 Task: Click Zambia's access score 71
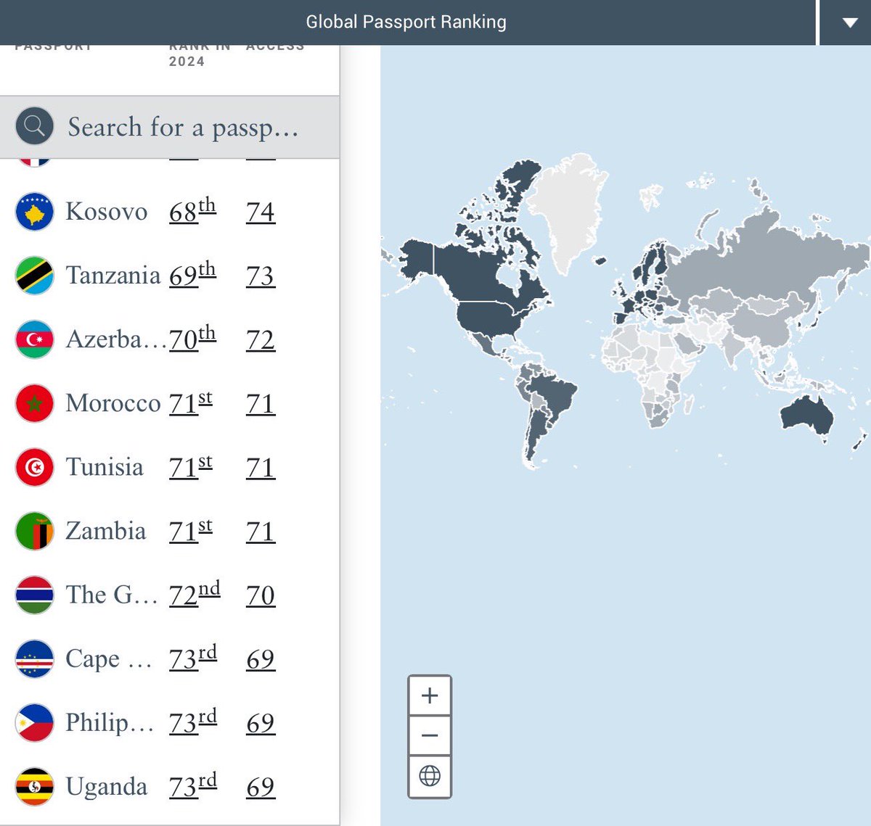pos(261,531)
